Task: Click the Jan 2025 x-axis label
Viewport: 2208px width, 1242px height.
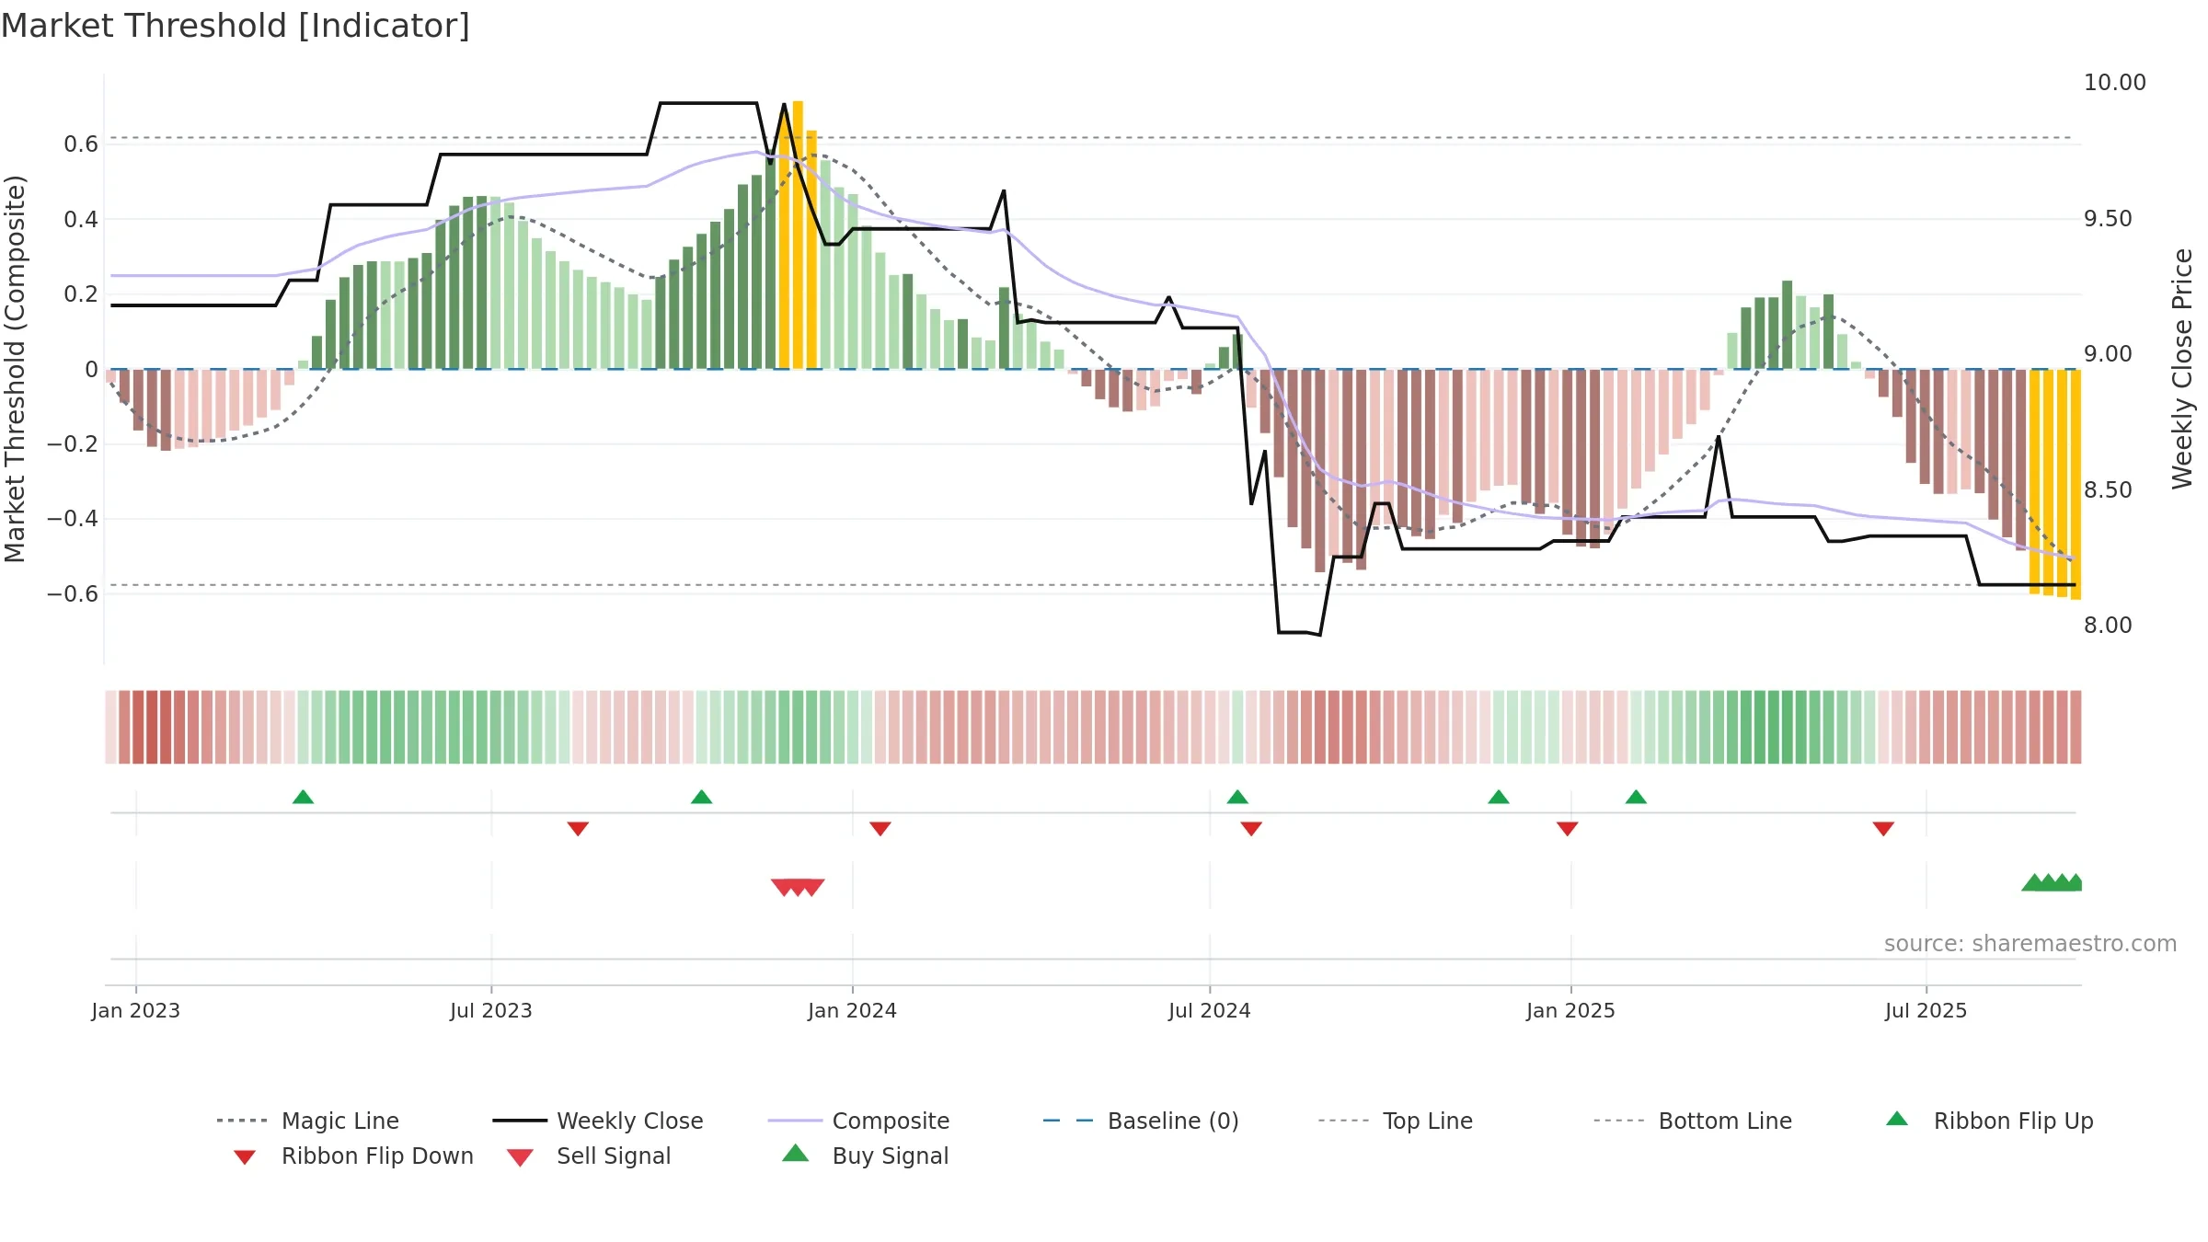Action: [1571, 1010]
